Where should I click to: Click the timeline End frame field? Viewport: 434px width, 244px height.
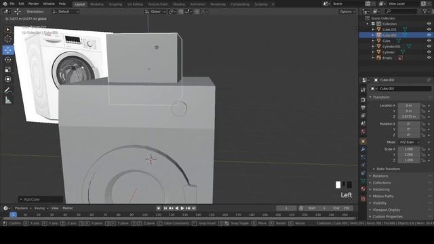coord(341,208)
